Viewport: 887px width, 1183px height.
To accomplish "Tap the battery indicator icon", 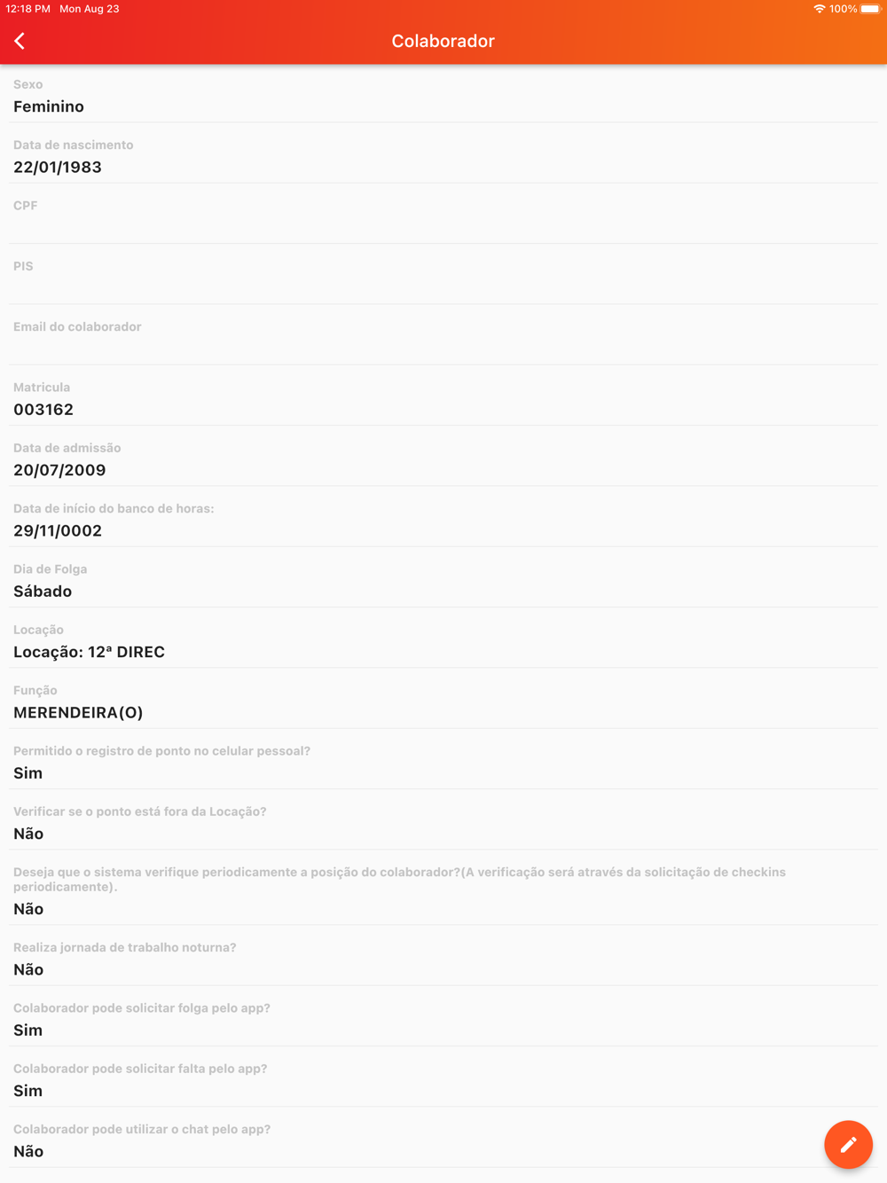I will (x=870, y=9).
